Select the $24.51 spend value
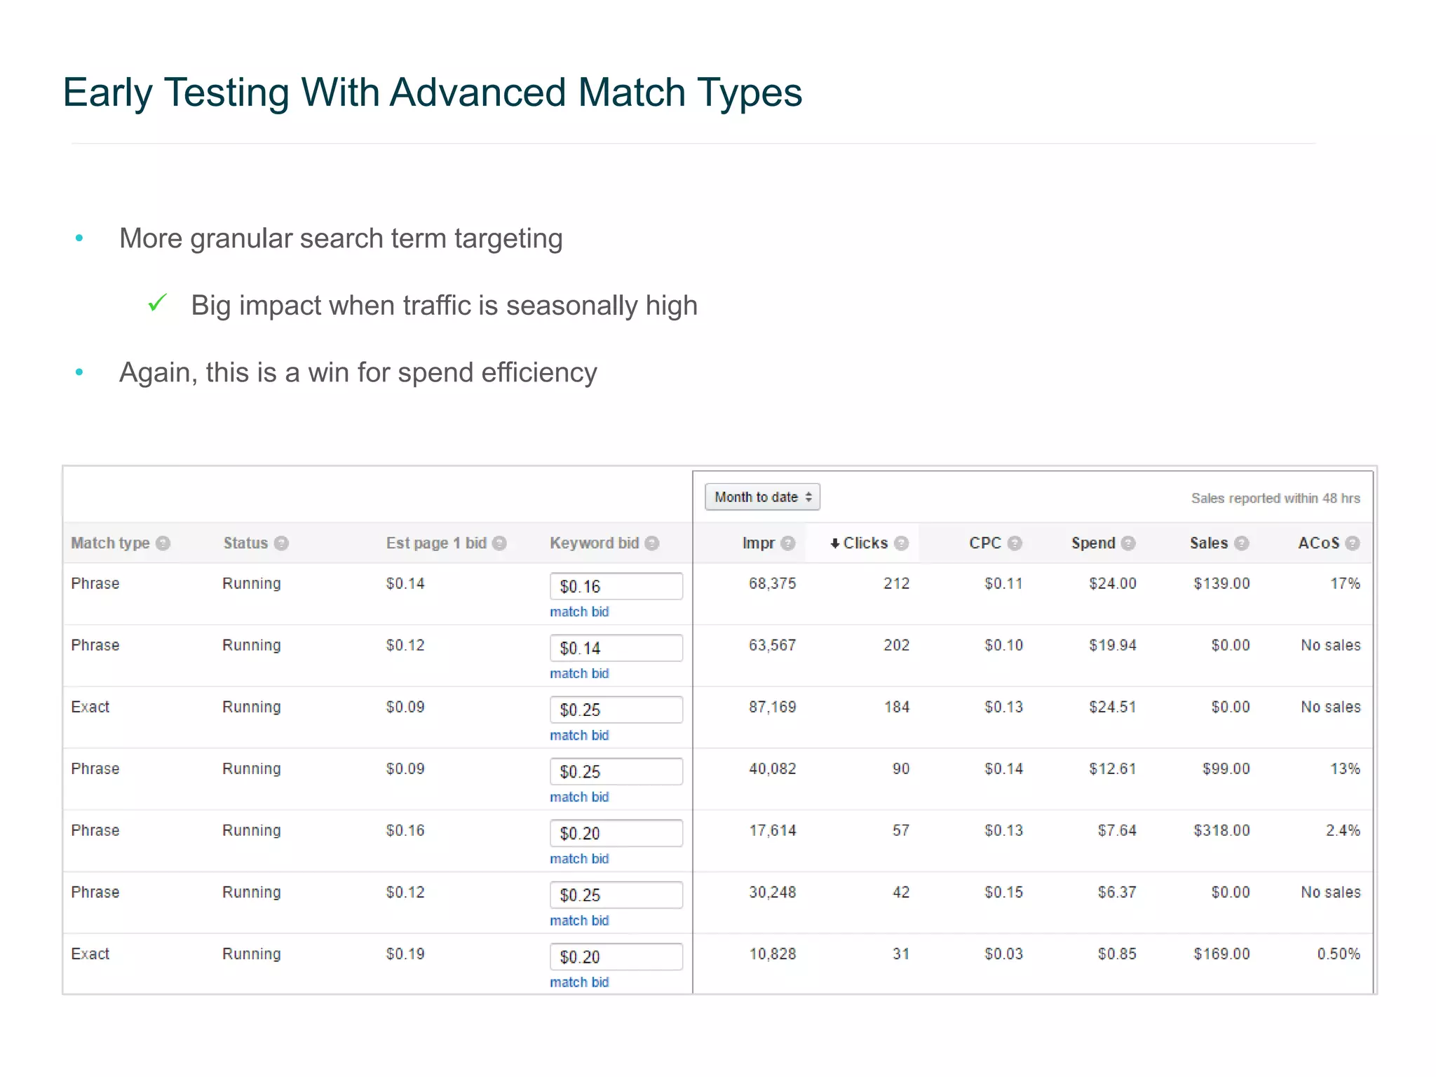Viewport: 1436px width, 1077px height. click(x=1112, y=707)
